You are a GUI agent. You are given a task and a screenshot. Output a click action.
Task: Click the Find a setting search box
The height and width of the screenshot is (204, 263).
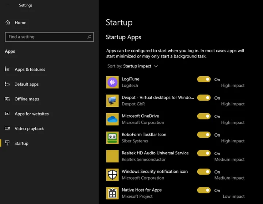point(46,37)
